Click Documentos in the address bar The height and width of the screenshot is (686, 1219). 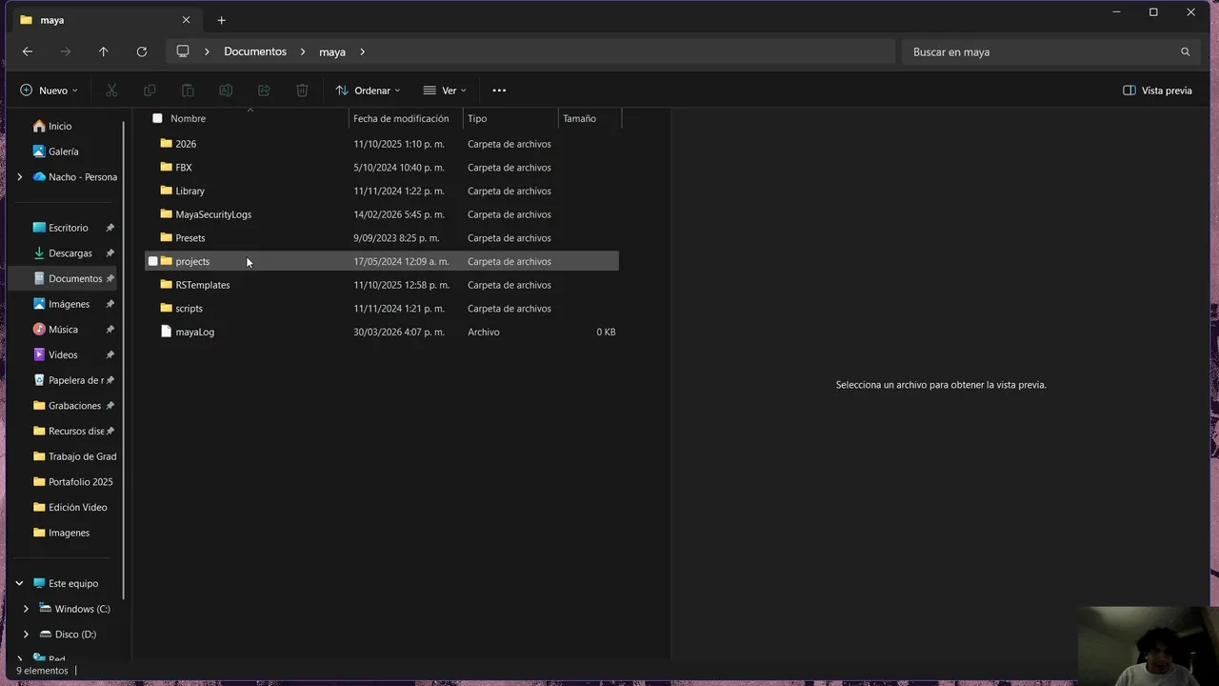(x=255, y=51)
